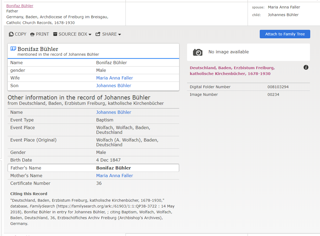Open the Bonifaz Bühler result title link
The height and width of the screenshot is (236, 320).
tap(20, 6)
